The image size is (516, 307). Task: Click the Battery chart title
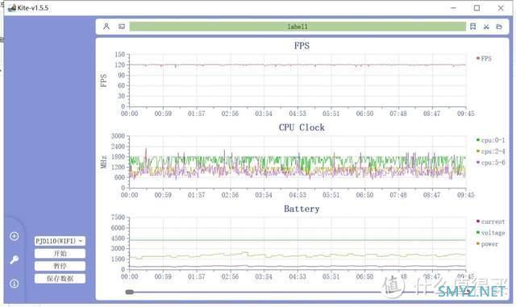(x=302, y=209)
